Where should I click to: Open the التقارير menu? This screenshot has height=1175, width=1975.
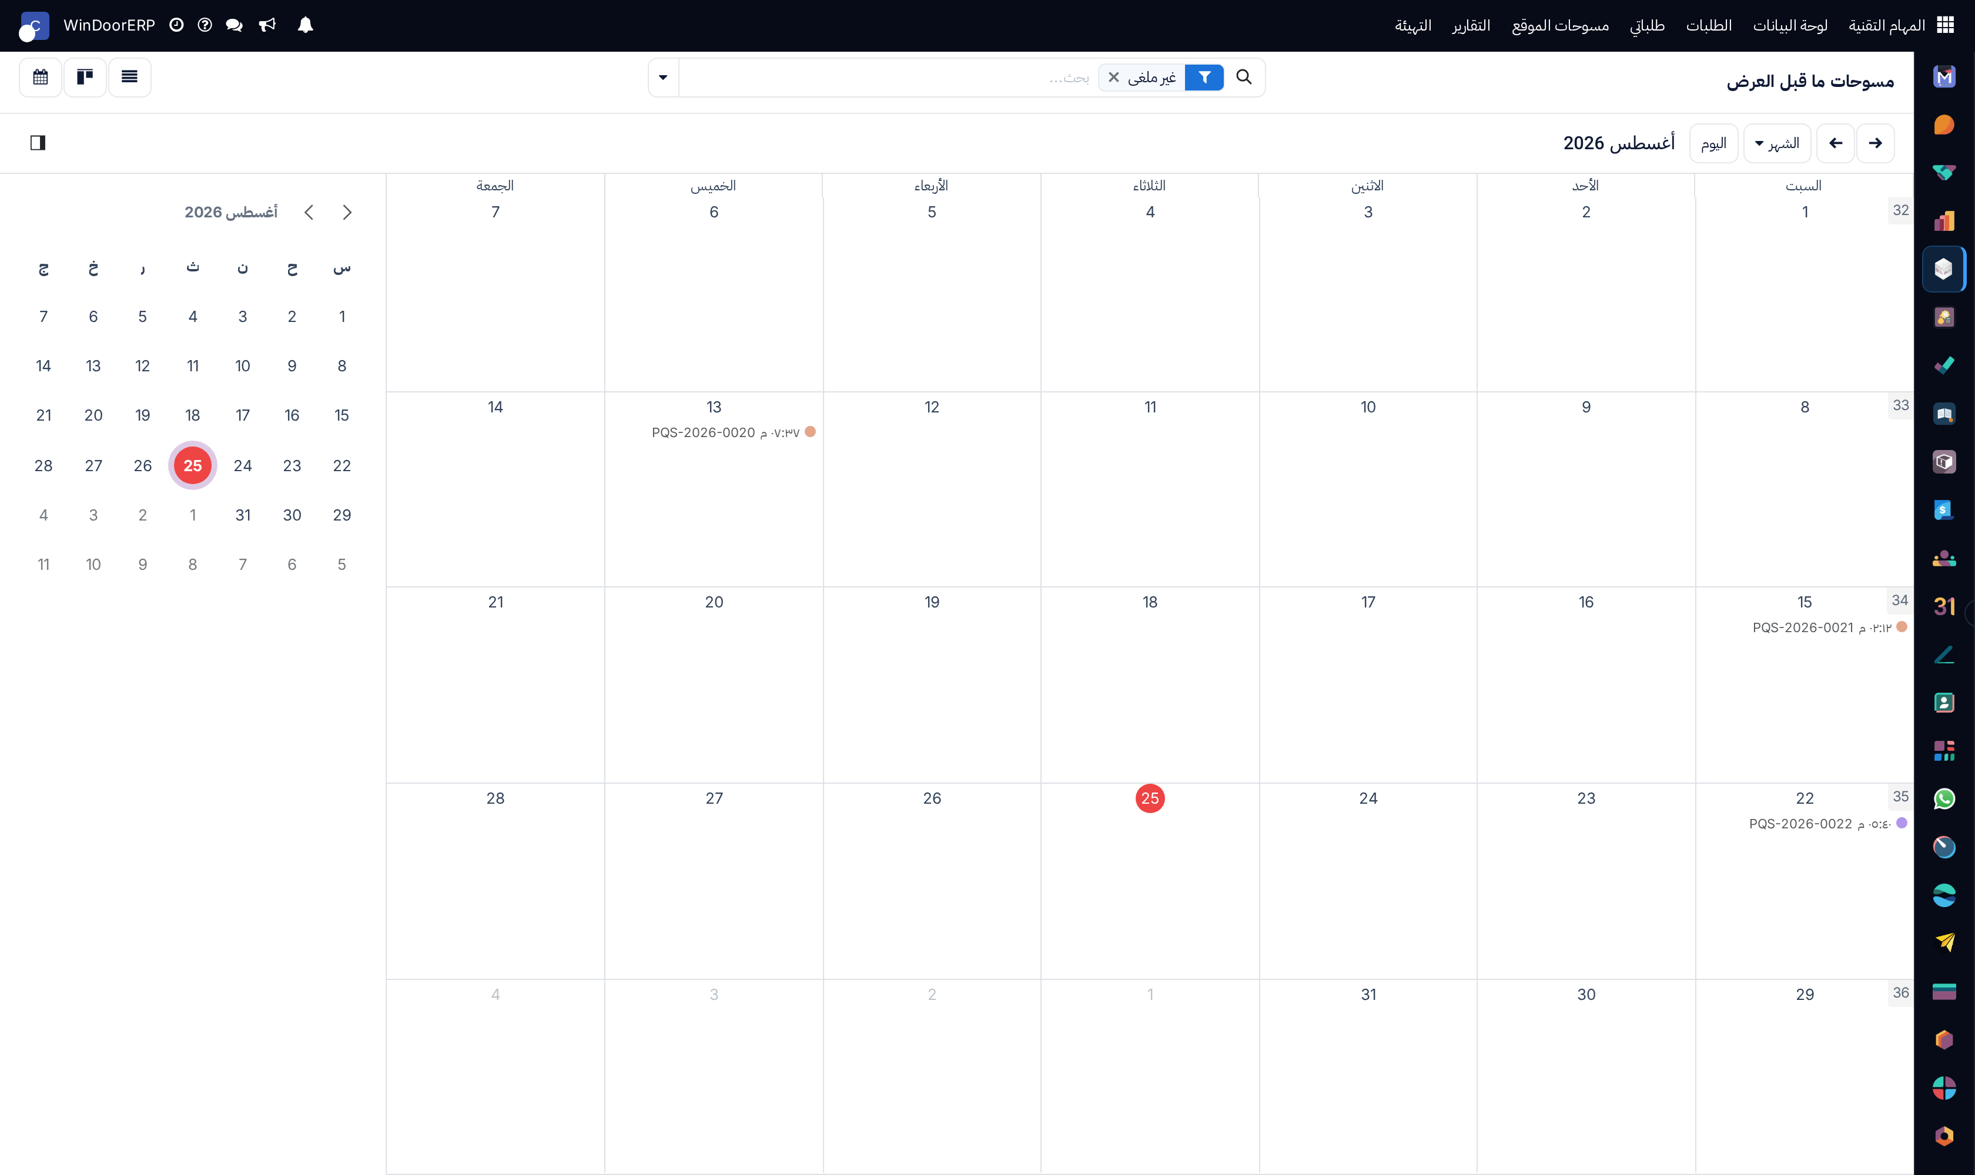click(1471, 25)
